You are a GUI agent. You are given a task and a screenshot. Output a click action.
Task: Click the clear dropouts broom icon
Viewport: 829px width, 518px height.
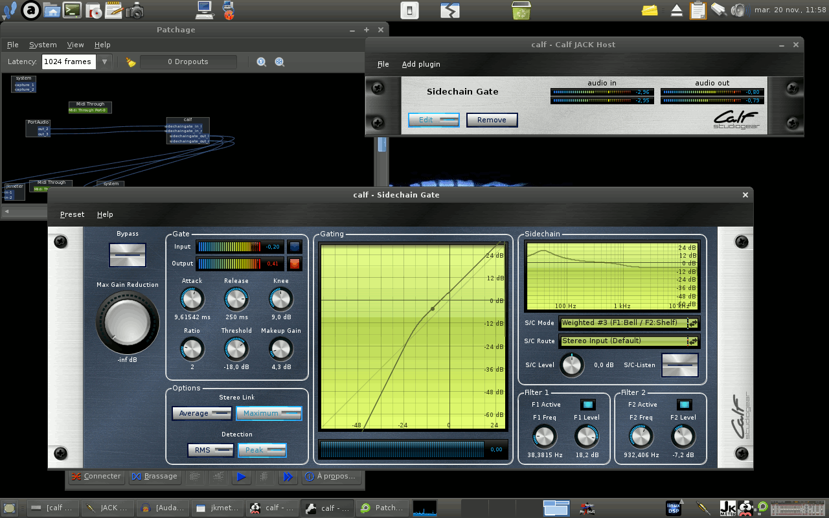(x=131, y=62)
